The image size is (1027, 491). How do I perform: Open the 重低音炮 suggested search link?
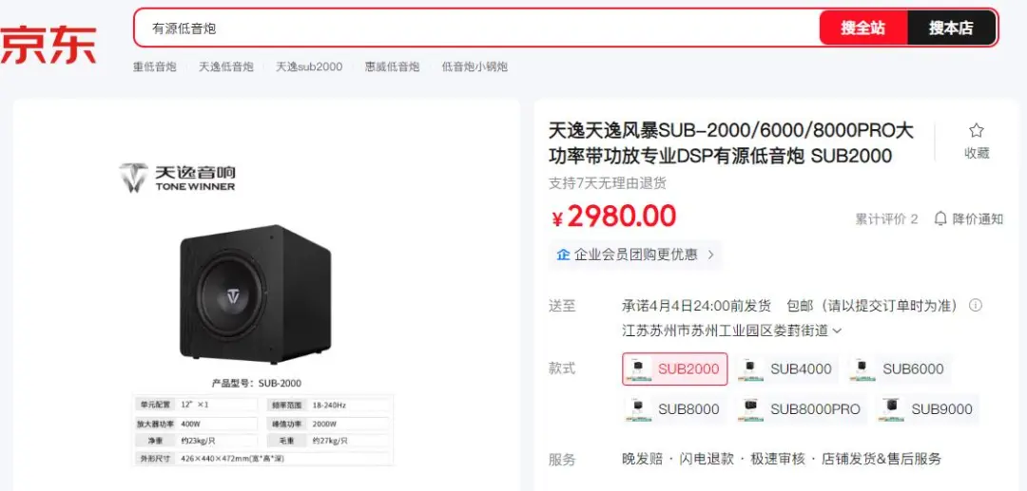(x=155, y=66)
